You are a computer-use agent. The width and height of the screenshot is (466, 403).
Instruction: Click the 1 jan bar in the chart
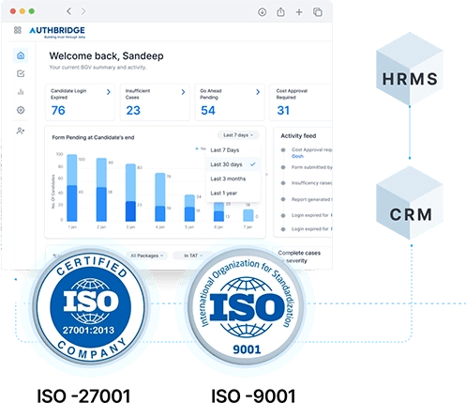pyautogui.click(x=72, y=188)
